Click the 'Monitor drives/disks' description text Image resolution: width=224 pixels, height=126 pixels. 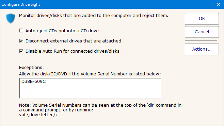(94, 16)
